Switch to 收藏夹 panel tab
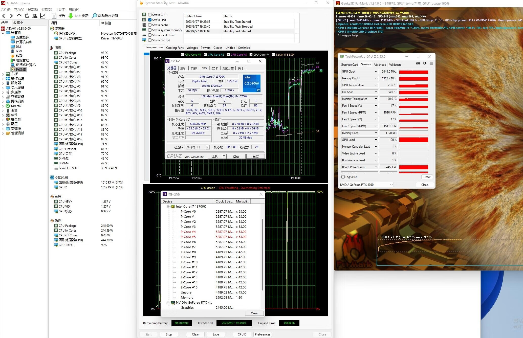523x338 pixels. click(18, 23)
